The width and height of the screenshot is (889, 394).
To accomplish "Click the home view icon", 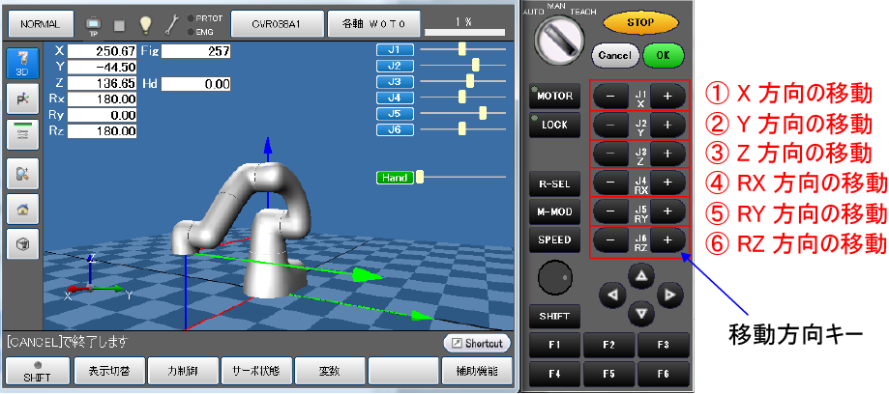I will pyautogui.click(x=22, y=208).
